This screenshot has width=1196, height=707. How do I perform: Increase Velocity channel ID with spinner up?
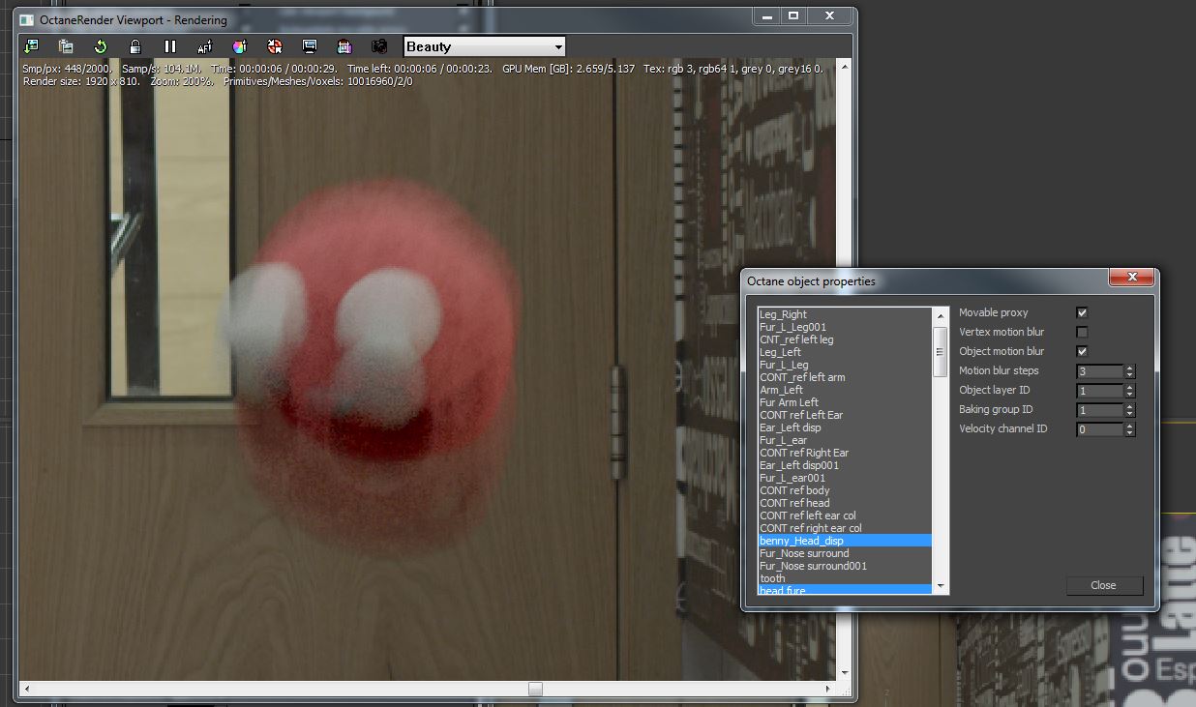coord(1129,426)
